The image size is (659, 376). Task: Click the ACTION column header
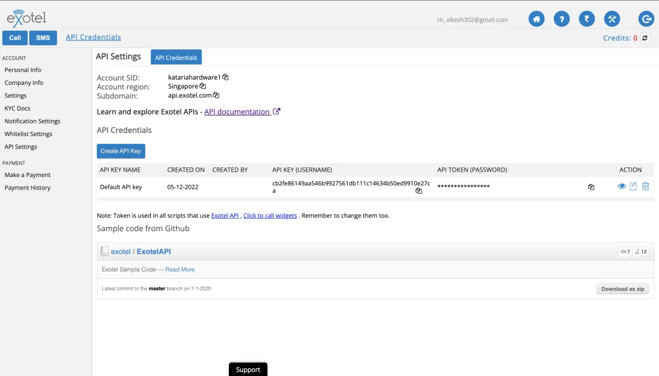pos(630,170)
